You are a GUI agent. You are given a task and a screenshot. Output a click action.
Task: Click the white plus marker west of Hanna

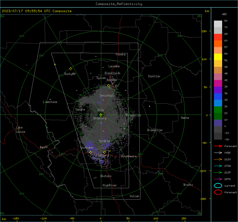click(x=149, y=106)
